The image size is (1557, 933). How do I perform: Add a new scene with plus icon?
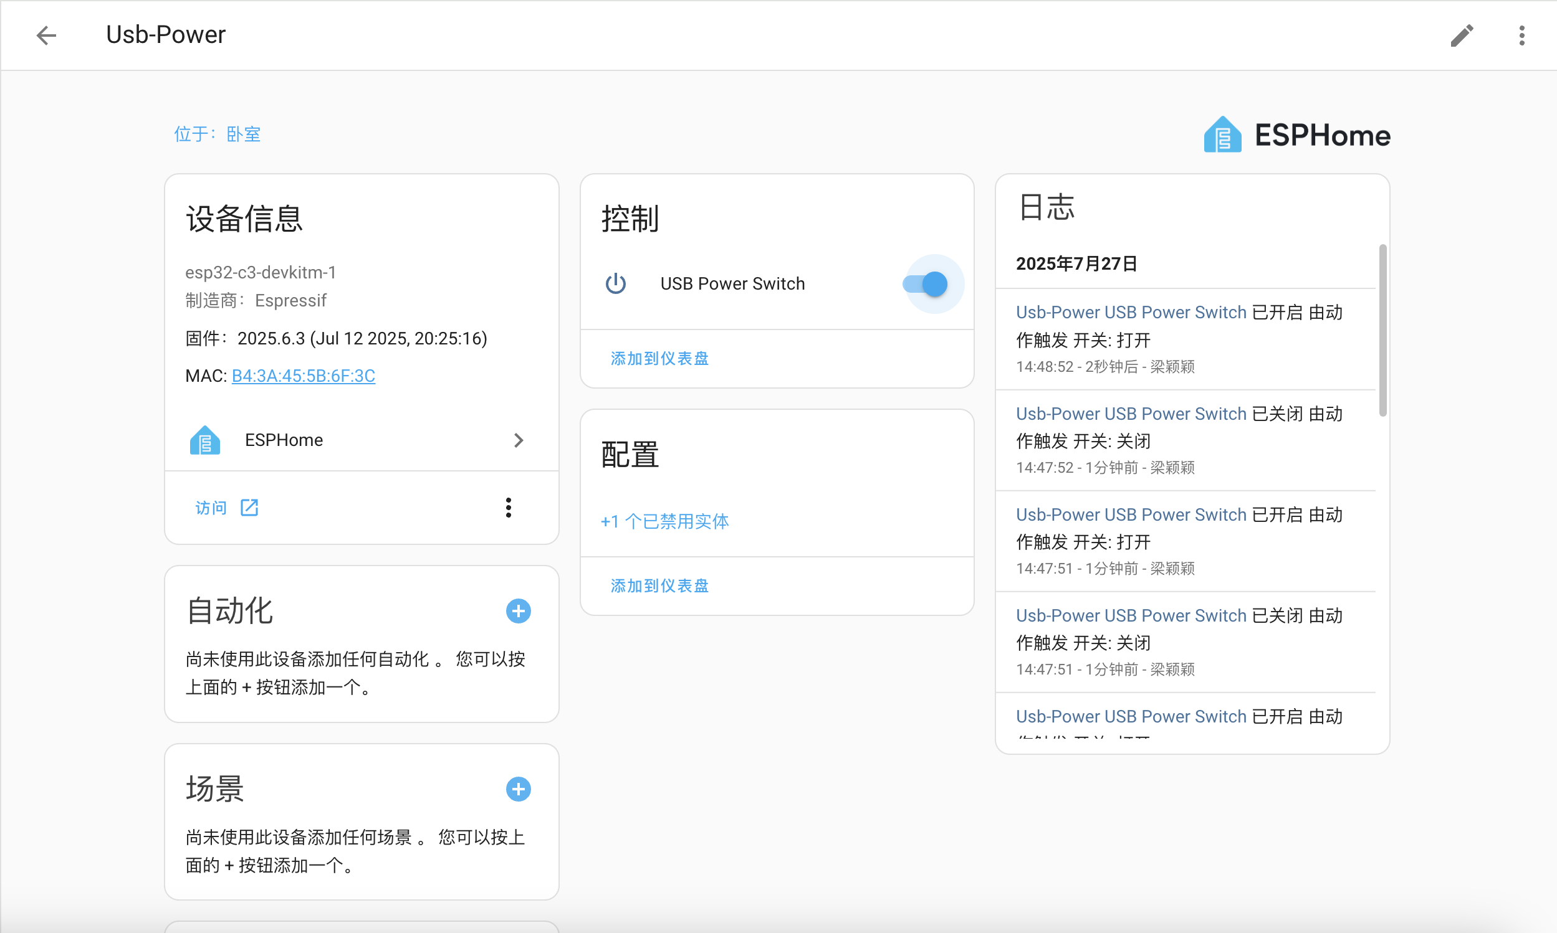(x=518, y=789)
